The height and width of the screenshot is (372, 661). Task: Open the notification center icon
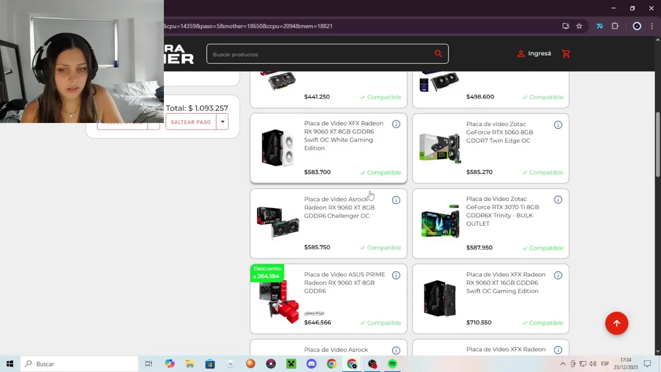pyautogui.click(x=647, y=364)
